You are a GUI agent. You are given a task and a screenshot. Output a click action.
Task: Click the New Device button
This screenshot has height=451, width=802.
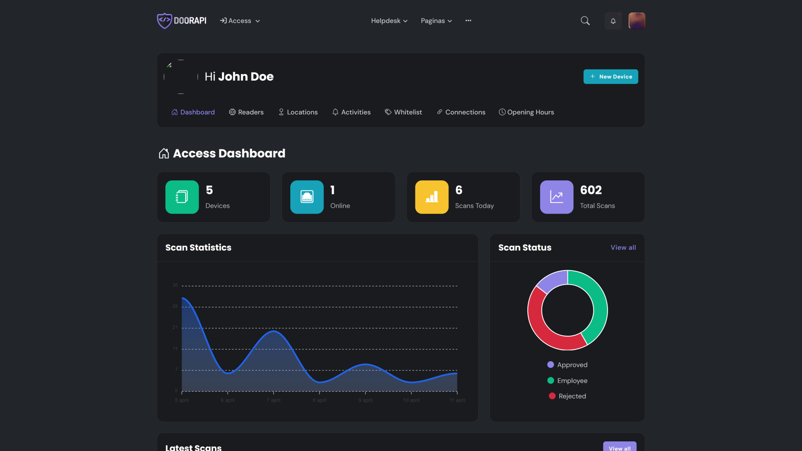pos(610,77)
